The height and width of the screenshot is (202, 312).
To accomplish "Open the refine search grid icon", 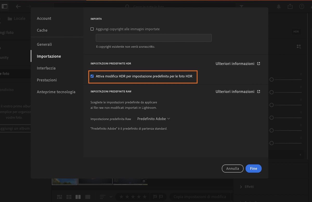I will [x=298, y=46].
